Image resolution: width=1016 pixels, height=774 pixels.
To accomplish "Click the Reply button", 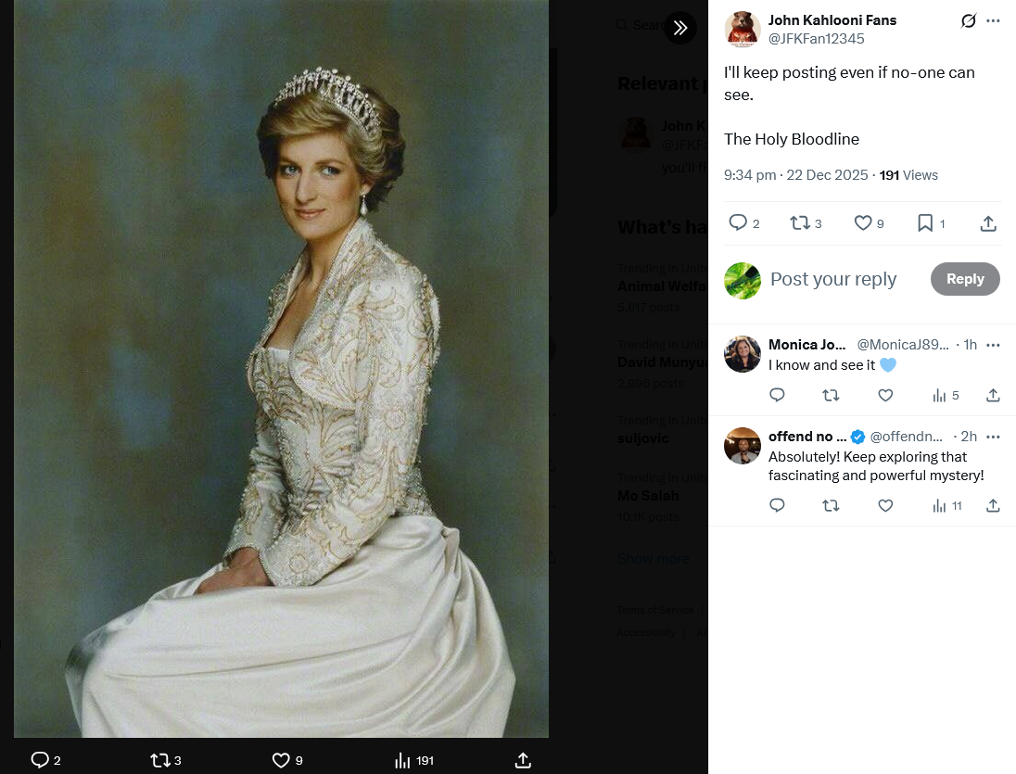I will coord(964,279).
